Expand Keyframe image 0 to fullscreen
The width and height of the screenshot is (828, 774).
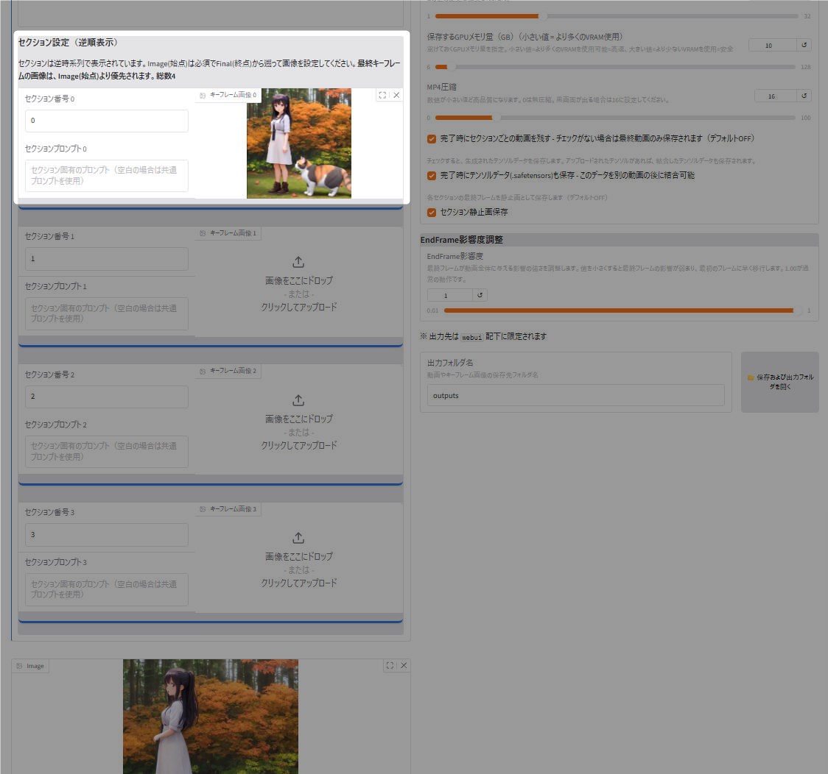[382, 95]
